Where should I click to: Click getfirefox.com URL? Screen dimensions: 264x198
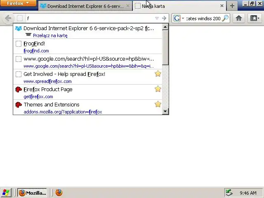38,97
